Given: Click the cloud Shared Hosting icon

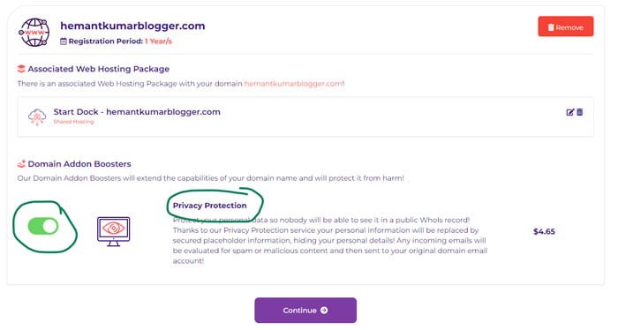Looking at the screenshot, I should tap(37, 117).
